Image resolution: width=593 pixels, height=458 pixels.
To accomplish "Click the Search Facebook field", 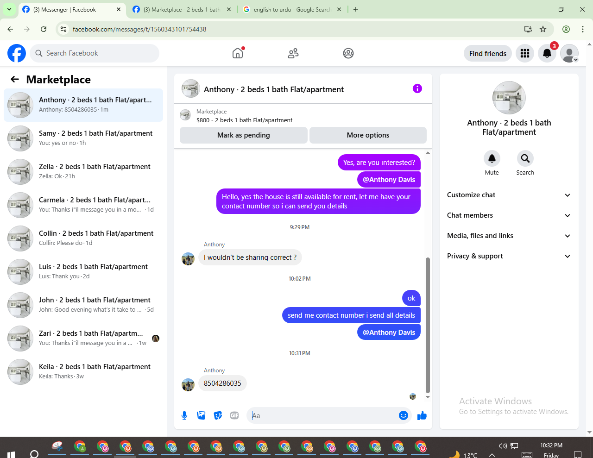I will coord(95,53).
